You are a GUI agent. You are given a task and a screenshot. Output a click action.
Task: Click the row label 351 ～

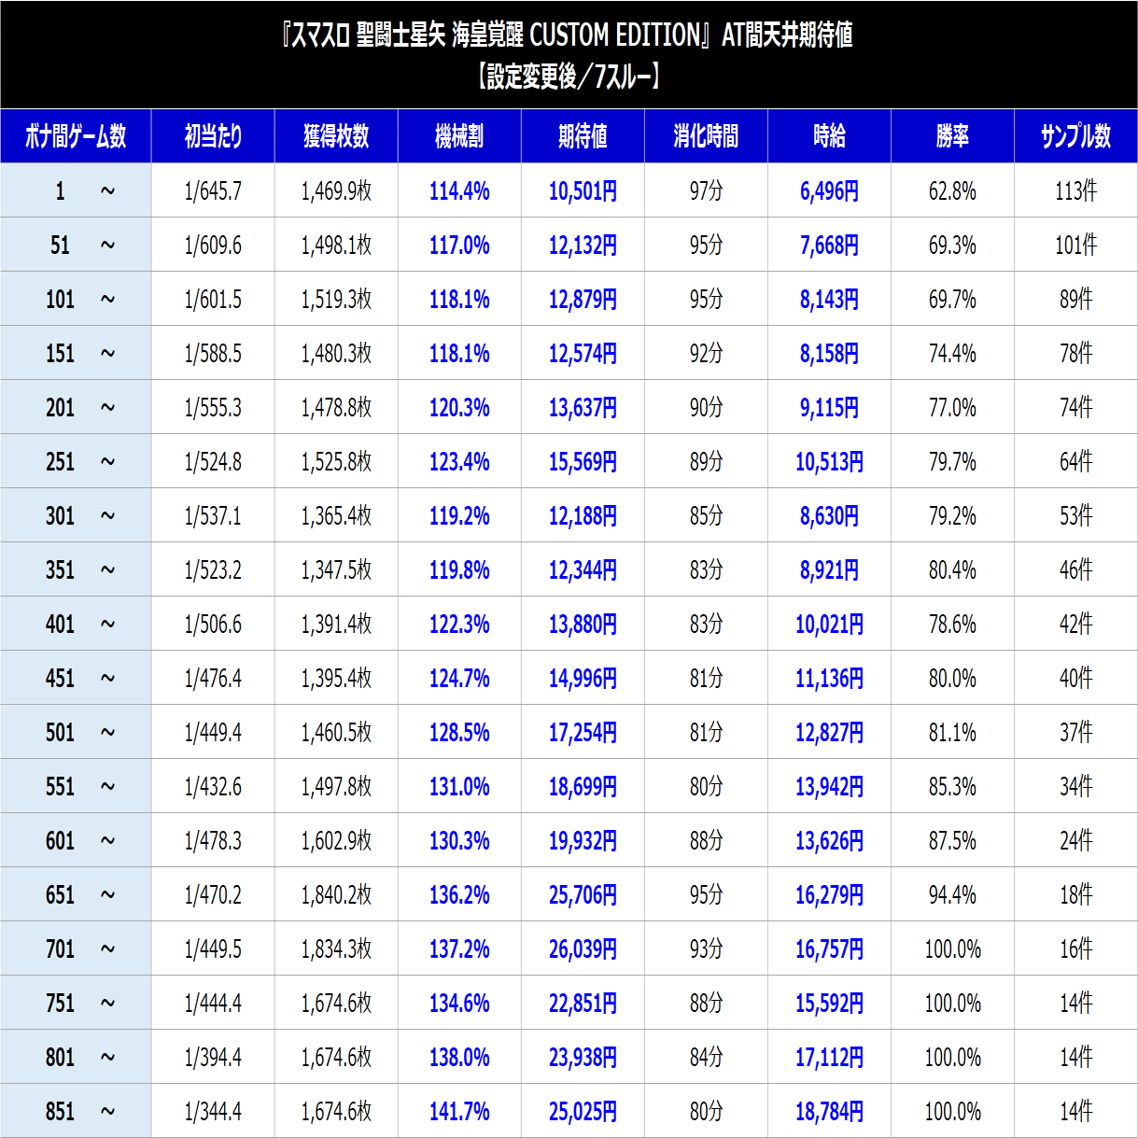click(76, 569)
